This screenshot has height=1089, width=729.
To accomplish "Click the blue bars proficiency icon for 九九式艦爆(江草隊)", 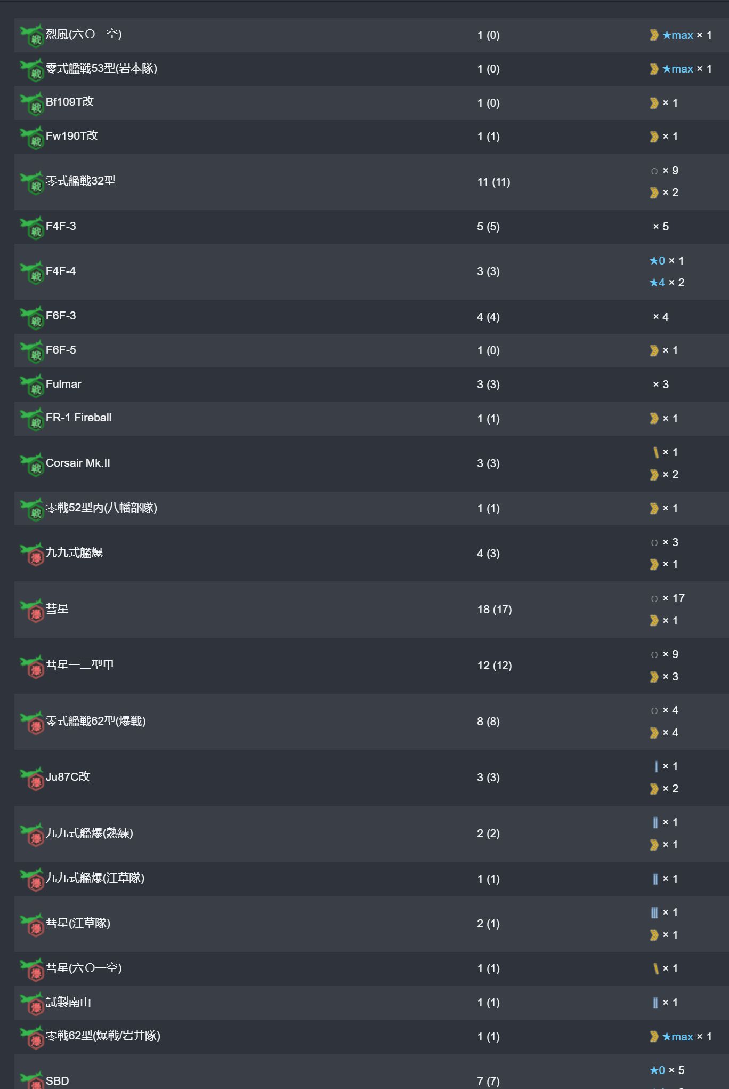I will click(655, 879).
